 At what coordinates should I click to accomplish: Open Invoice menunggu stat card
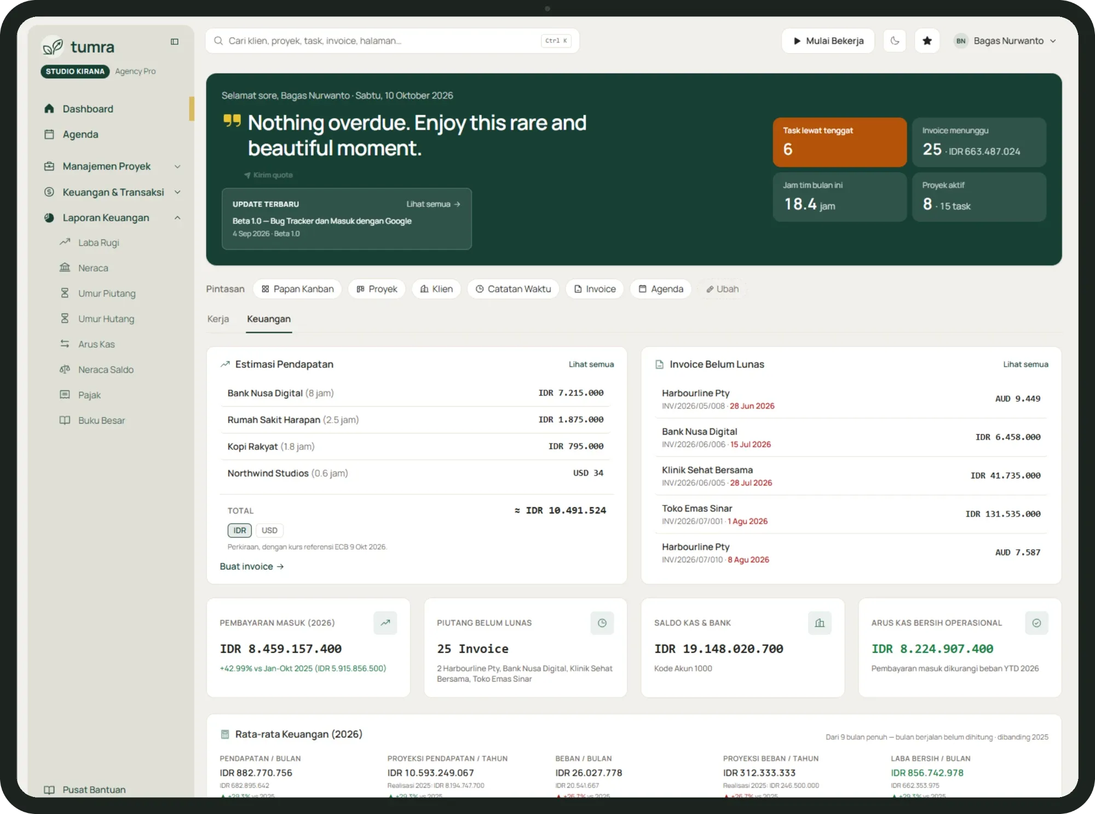coord(979,142)
